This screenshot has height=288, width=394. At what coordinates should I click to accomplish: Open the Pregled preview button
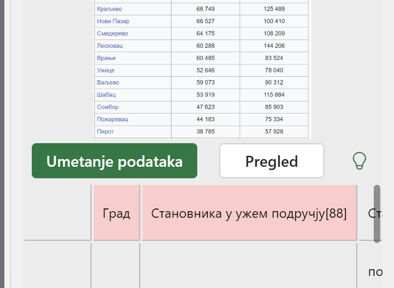[272, 161]
